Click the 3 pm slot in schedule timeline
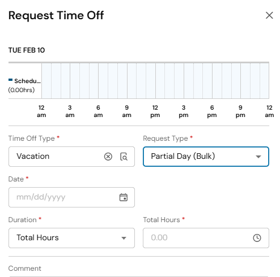 [189, 81]
